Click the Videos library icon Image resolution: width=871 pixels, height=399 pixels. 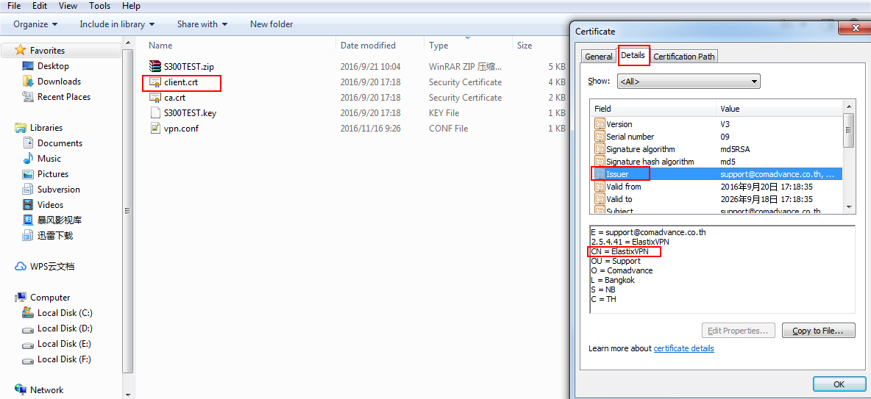[x=29, y=205]
